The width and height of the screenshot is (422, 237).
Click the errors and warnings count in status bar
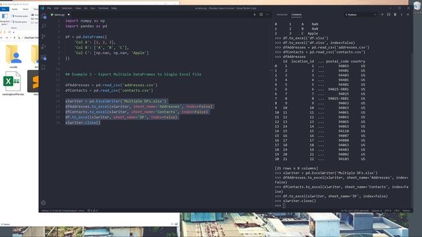coord(92,211)
